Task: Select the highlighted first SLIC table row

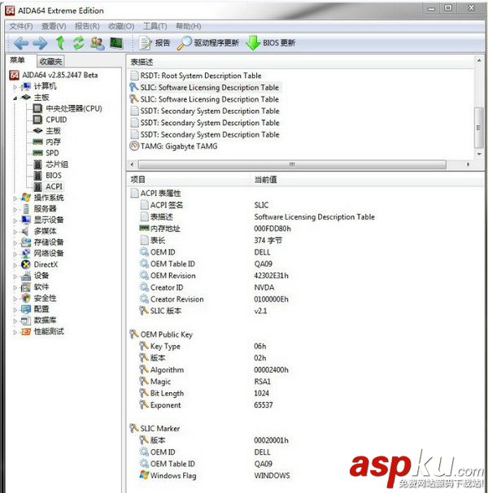Action: [x=204, y=88]
